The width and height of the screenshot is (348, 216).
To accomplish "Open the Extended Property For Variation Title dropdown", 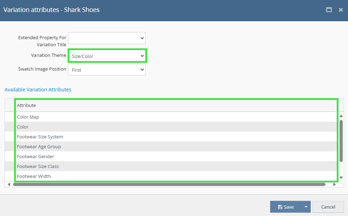I will point(107,38).
